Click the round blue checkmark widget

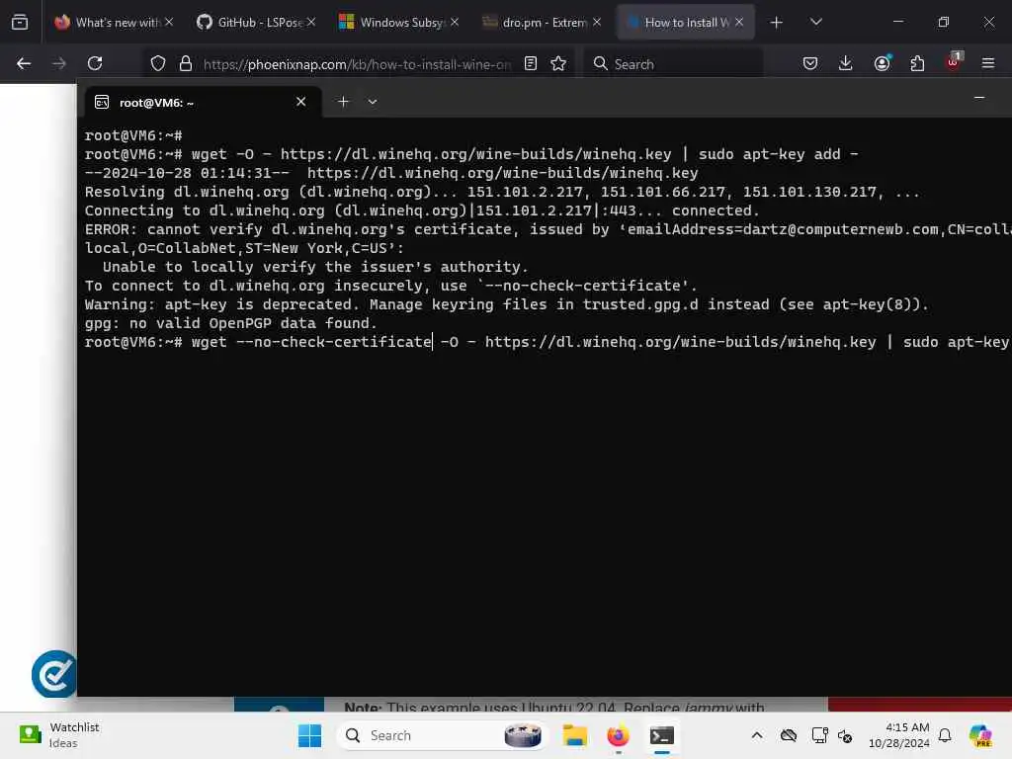pyautogui.click(x=54, y=674)
